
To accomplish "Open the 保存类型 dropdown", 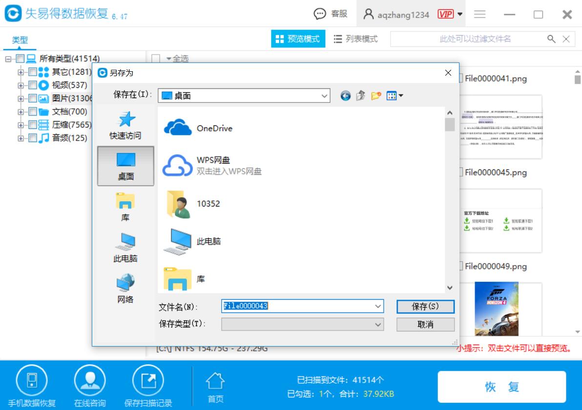I will [303, 324].
